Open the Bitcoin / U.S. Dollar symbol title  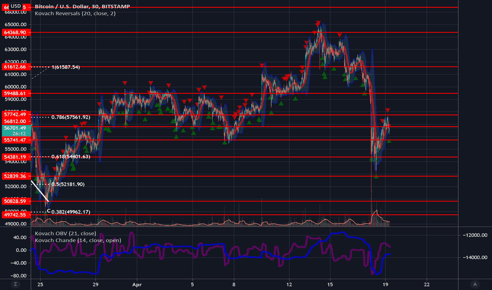coord(82,6)
